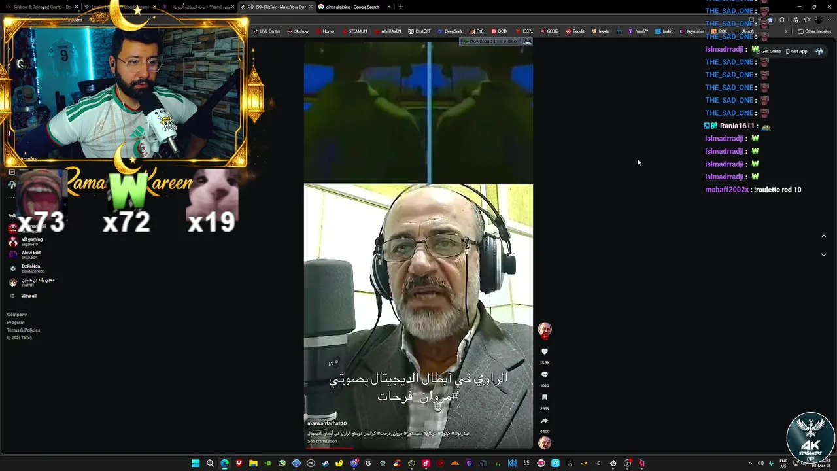Open the AIMHAVEN bookmark
Image resolution: width=837 pixels, height=471 pixels.
click(388, 31)
